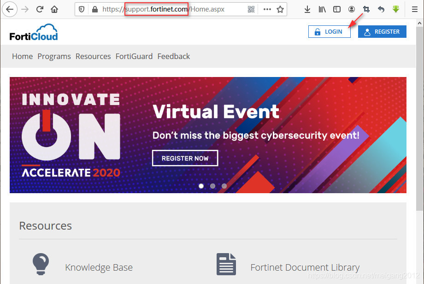This screenshot has height=284, width=424.
Task: Open the Resources navigation menu
Action: pyautogui.click(x=93, y=56)
